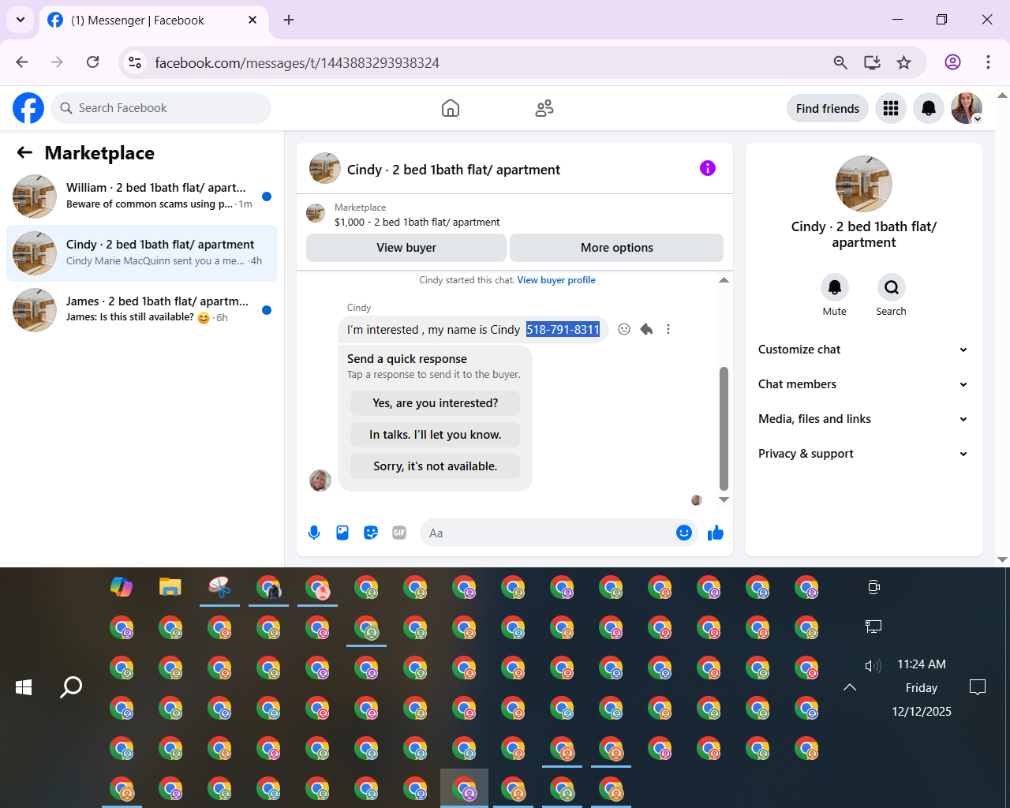The image size is (1010, 808).
Task: Click chat scrollbar up arrow
Action: click(724, 280)
